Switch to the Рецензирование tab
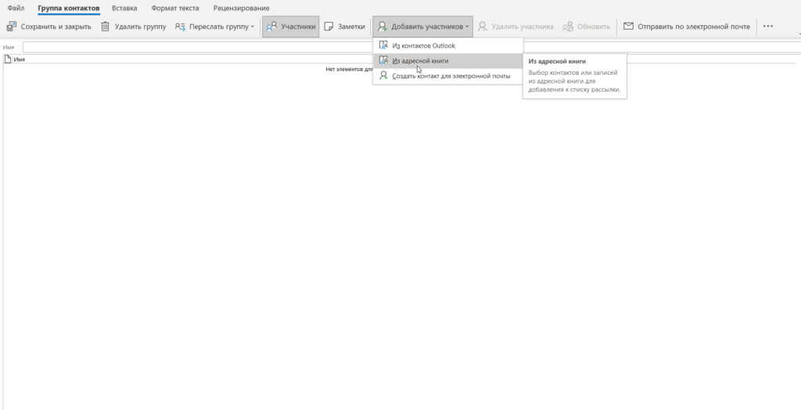This screenshot has height=410, width=801. [241, 8]
